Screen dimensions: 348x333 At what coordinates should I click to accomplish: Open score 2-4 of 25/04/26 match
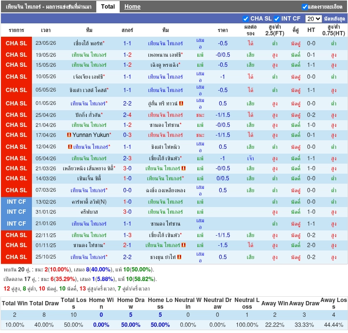coord(127,115)
